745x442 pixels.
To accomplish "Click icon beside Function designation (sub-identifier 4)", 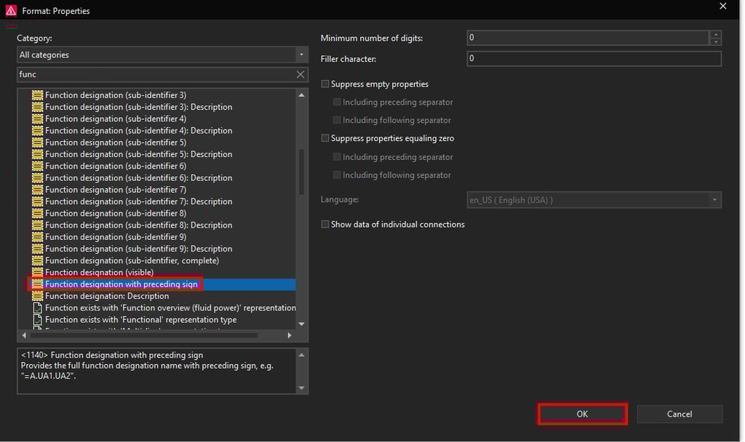I will 37,118.
